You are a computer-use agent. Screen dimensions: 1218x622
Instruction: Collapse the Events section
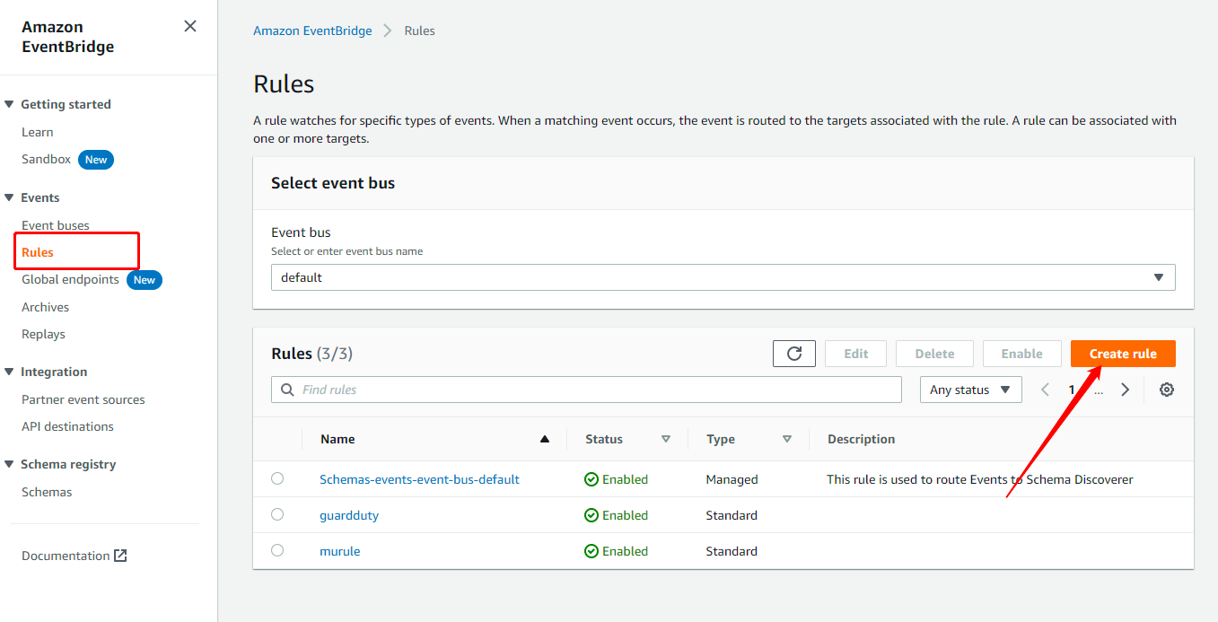point(10,197)
